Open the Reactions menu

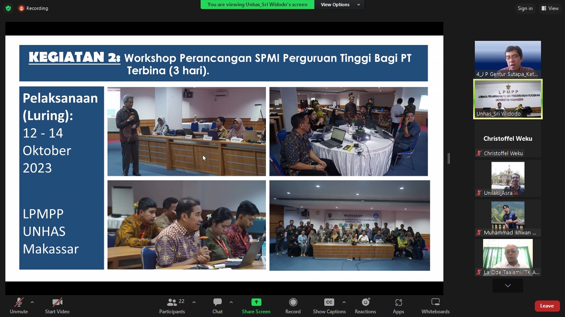[365, 306]
